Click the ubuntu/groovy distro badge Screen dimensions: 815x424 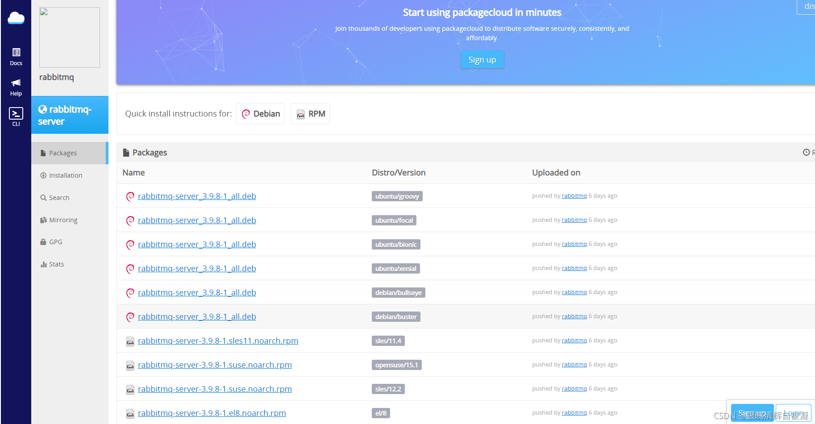pos(397,196)
